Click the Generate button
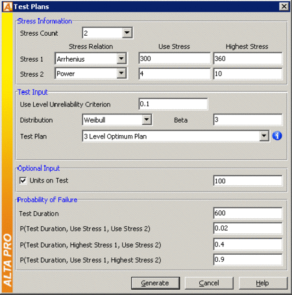The width and height of the screenshot is (292, 295). pos(155,283)
